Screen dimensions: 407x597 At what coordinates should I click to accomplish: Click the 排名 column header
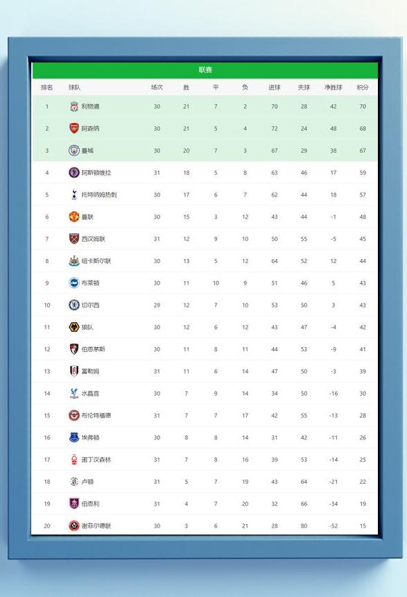[46, 87]
